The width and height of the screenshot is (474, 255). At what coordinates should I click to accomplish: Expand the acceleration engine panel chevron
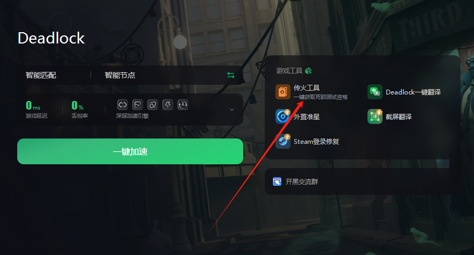point(232,109)
